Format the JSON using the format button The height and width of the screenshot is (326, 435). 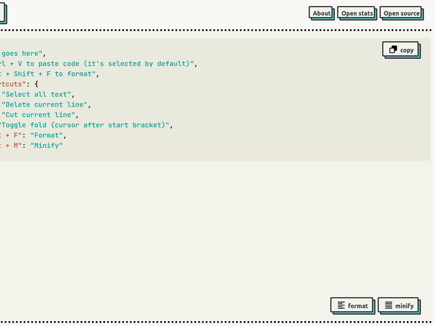pyautogui.click(x=352, y=305)
